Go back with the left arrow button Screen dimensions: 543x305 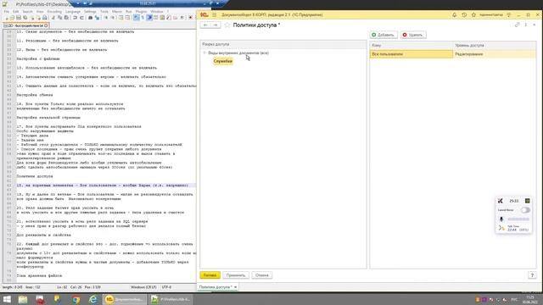point(205,25)
